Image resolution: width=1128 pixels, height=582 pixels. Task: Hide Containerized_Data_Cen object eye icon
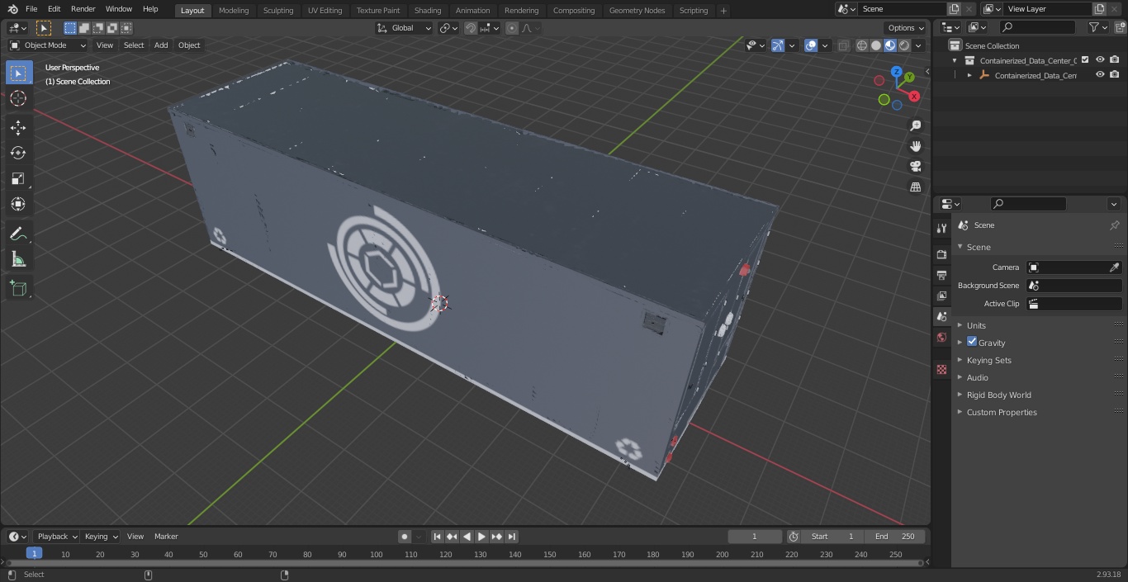click(x=1100, y=74)
